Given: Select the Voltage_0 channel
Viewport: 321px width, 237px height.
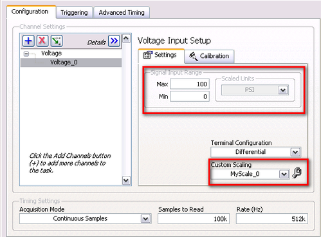Looking at the screenshot, I should click(x=71, y=62).
